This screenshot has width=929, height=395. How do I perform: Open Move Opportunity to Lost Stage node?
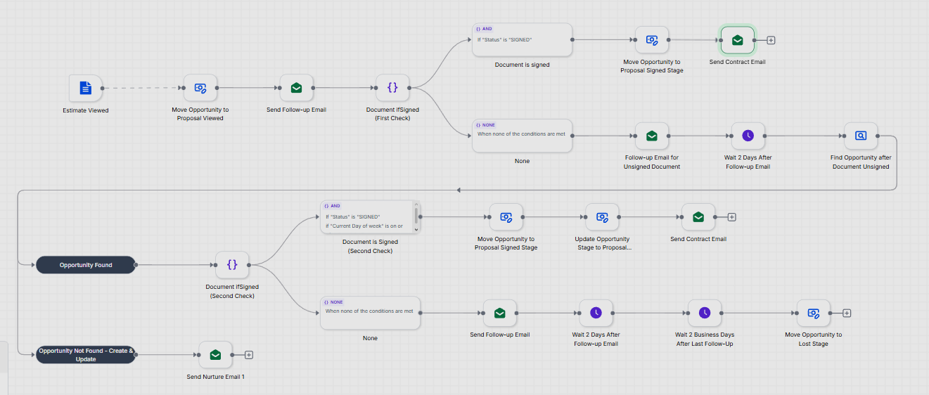[x=814, y=313]
